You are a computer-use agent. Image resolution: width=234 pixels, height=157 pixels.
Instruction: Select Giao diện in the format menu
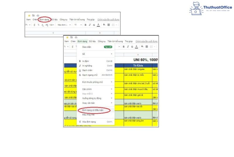[96, 47]
